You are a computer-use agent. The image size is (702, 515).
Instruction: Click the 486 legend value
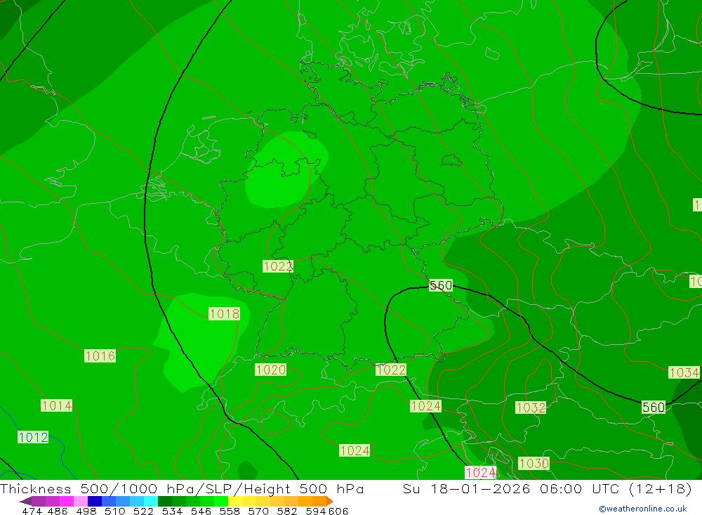tap(58, 511)
